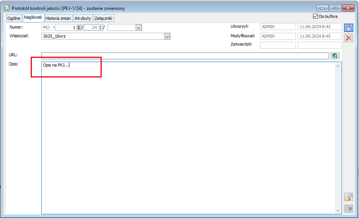The height and width of the screenshot is (219, 359).
Task: Decrease the document number with the down arrow
Action: coord(78,29)
